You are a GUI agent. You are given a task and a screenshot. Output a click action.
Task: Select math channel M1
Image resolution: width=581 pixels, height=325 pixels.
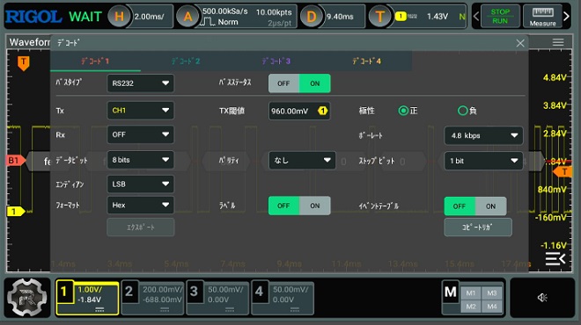point(471,293)
